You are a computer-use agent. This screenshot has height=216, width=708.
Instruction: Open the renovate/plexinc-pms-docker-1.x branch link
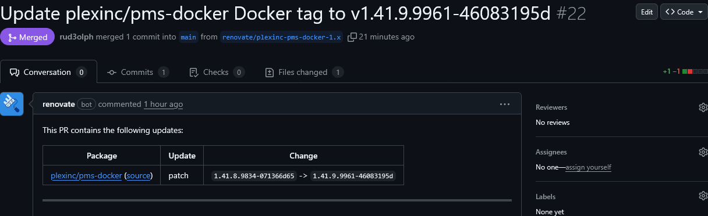[282, 37]
